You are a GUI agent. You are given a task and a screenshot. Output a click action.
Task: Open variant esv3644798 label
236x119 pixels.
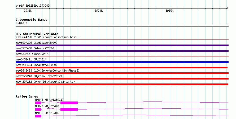pyautogui.click(x=48, y=37)
